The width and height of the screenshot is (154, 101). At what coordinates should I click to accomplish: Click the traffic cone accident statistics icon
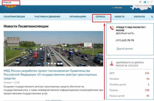[x=112, y=64]
